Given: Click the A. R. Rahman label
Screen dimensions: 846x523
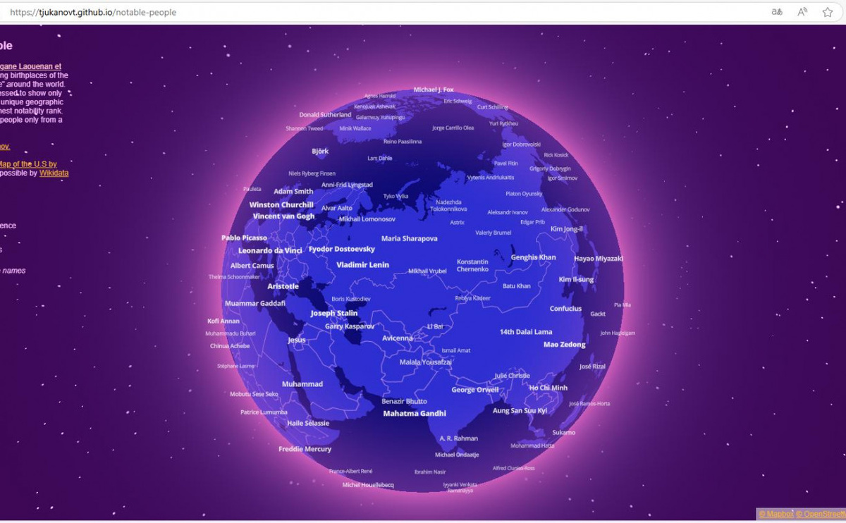Looking at the screenshot, I should 459,438.
